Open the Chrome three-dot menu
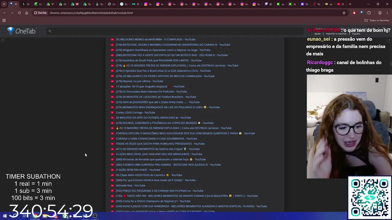The height and width of the screenshot is (220, 392). (x=387, y=13)
